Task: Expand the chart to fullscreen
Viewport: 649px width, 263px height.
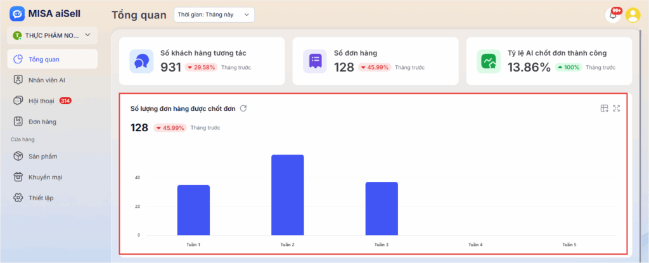Action: click(617, 108)
